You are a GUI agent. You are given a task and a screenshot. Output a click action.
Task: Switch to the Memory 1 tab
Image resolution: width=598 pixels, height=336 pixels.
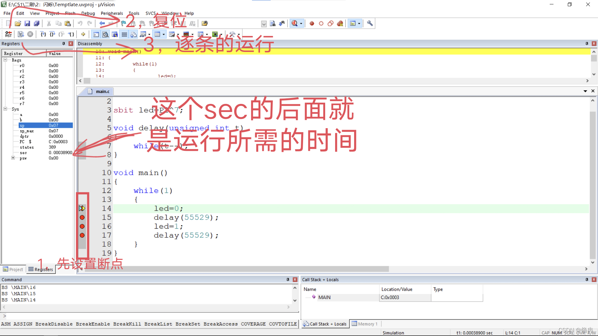click(x=365, y=324)
